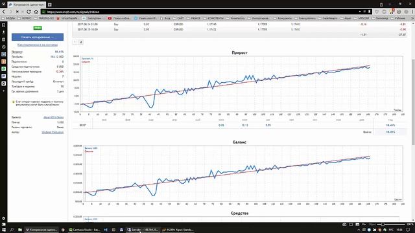Click the blue start copying button

38,37
